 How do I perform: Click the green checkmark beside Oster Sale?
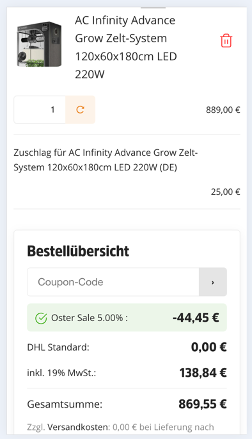41,318
